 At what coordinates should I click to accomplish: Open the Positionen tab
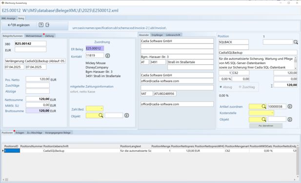point(7,133)
